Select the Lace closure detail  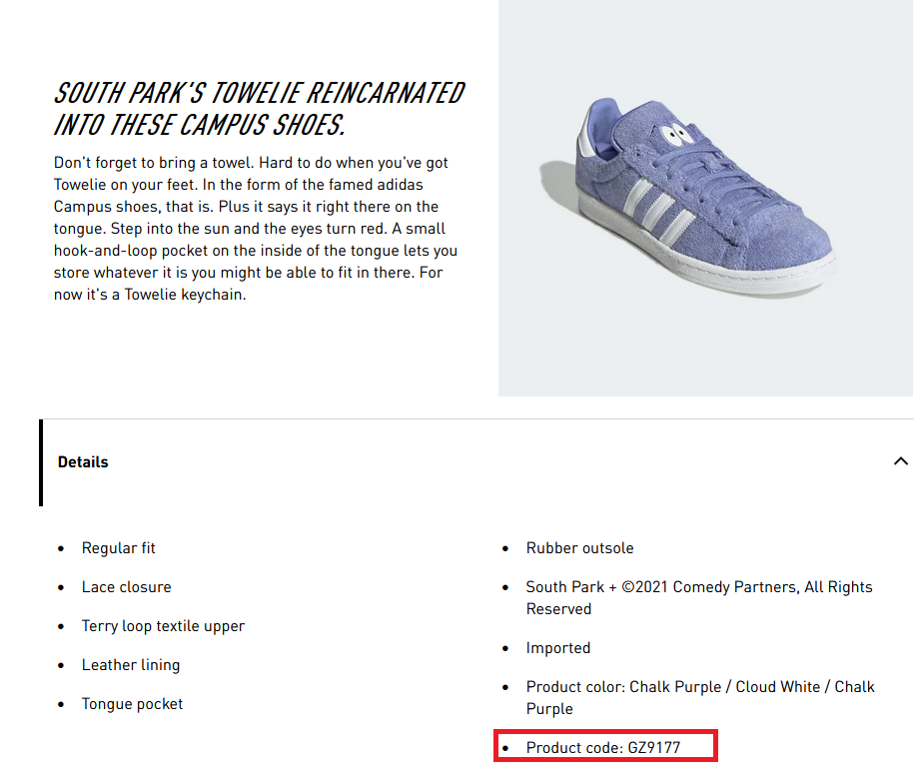click(127, 587)
